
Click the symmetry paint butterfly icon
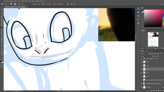pos(74,4)
